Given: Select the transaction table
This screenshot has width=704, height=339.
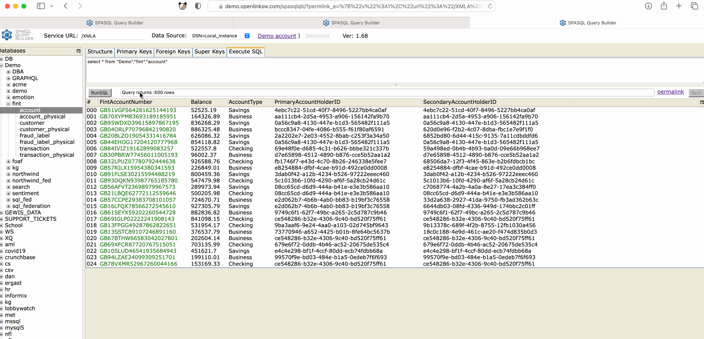Looking at the screenshot, I should 34,149.
